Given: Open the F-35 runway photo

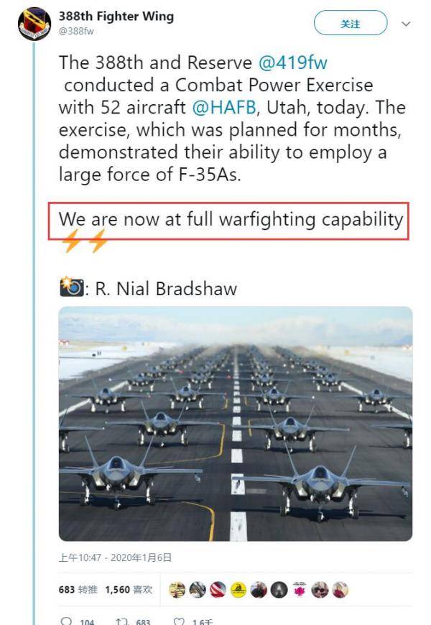Looking at the screenshot, I should [x=236, y=424].
